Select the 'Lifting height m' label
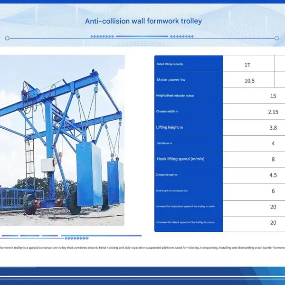 click(170, 127)
